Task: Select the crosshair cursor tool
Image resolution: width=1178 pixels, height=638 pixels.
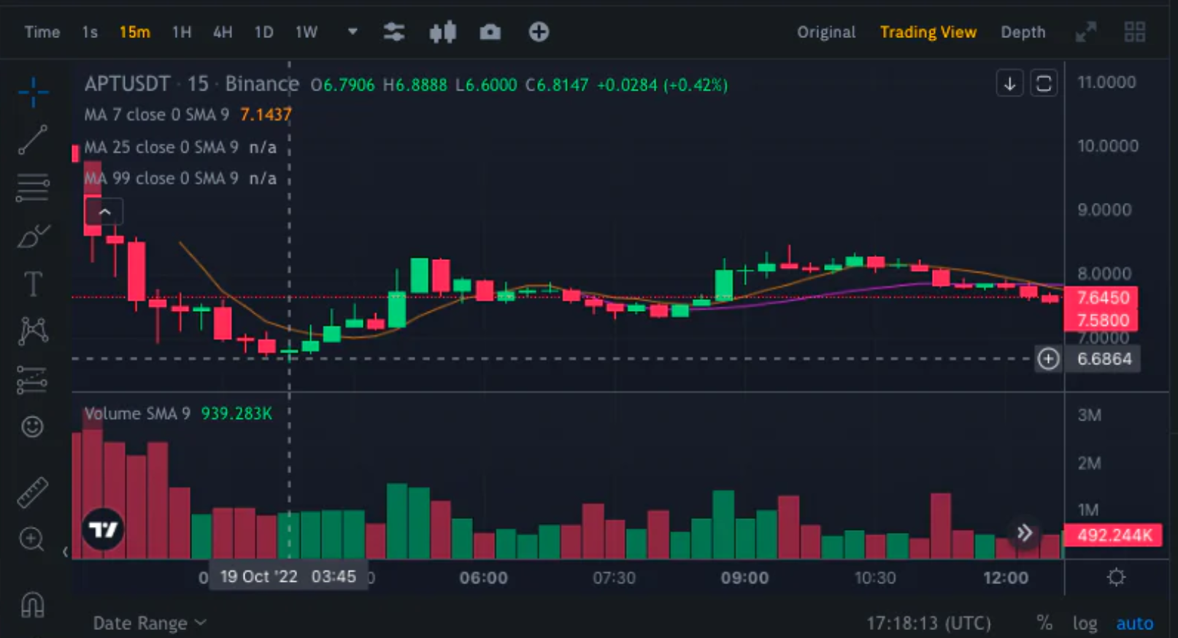Action: click(33, 93)
